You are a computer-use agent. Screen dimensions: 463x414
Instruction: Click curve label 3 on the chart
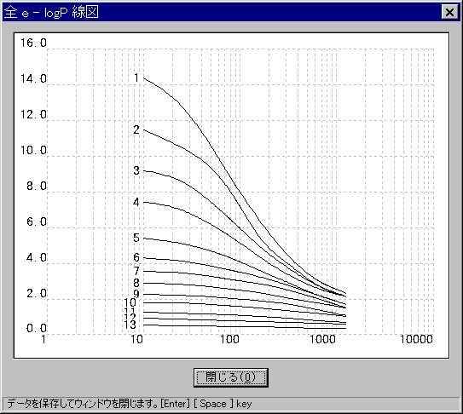pyautogui.click(x=136, y=170)
